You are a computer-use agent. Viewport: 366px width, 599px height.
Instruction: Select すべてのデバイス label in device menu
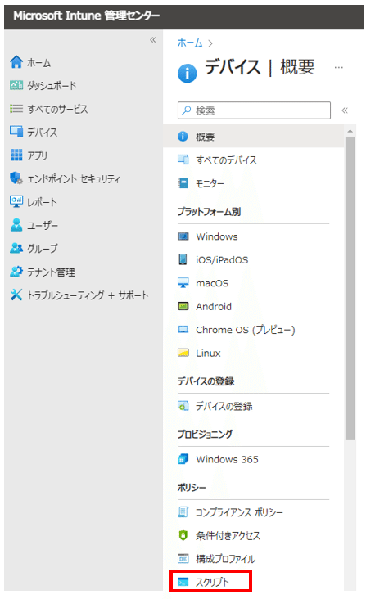coord(227,160)
